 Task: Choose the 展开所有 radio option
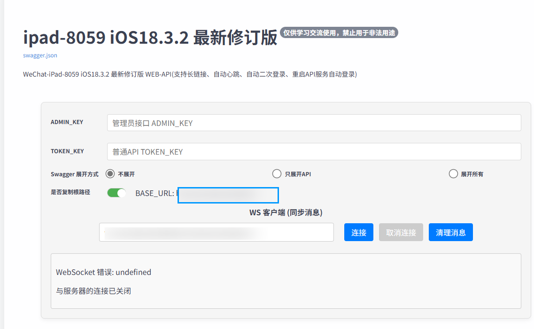coord(453,174)
